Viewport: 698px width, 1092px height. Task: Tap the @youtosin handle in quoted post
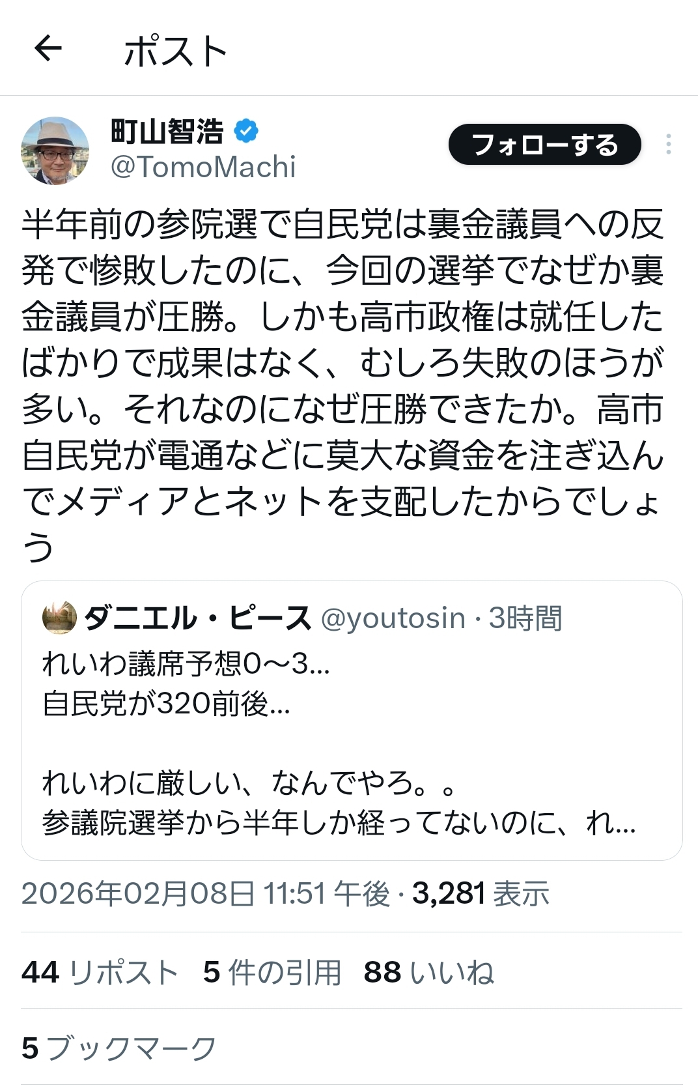point(393,618)
